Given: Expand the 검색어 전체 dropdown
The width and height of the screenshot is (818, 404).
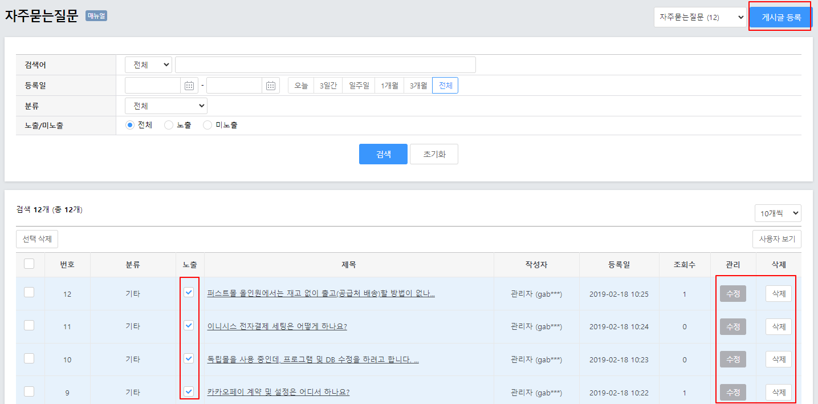Looking at the screenshot, I should point(148,65).
